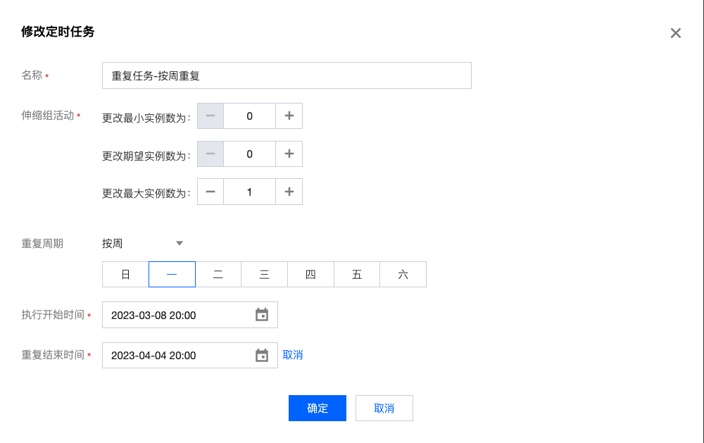Click the 执行开始时间 date text field
The image size is (704, 443).
coord(176,315)
